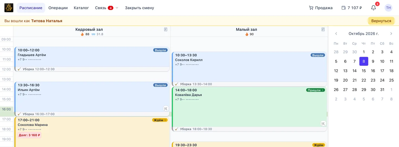The image size is (399, 147).
Task: Go to previous month in calendar
Action: (x=336, y=34)
